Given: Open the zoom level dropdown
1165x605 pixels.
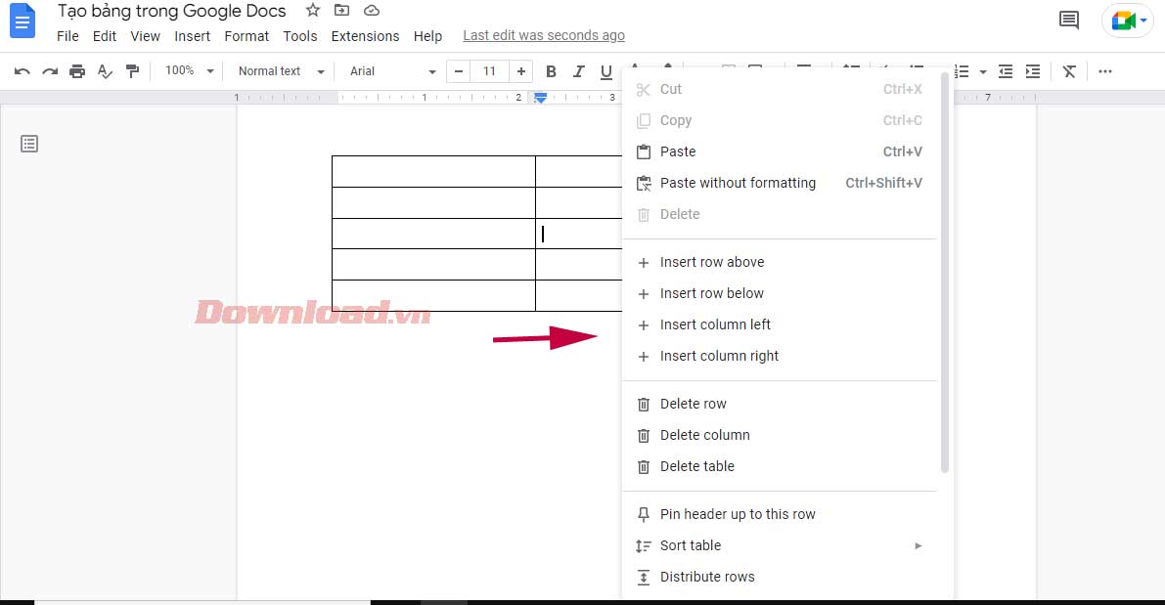Looking at the screenshot, I should tap(188, 70).
